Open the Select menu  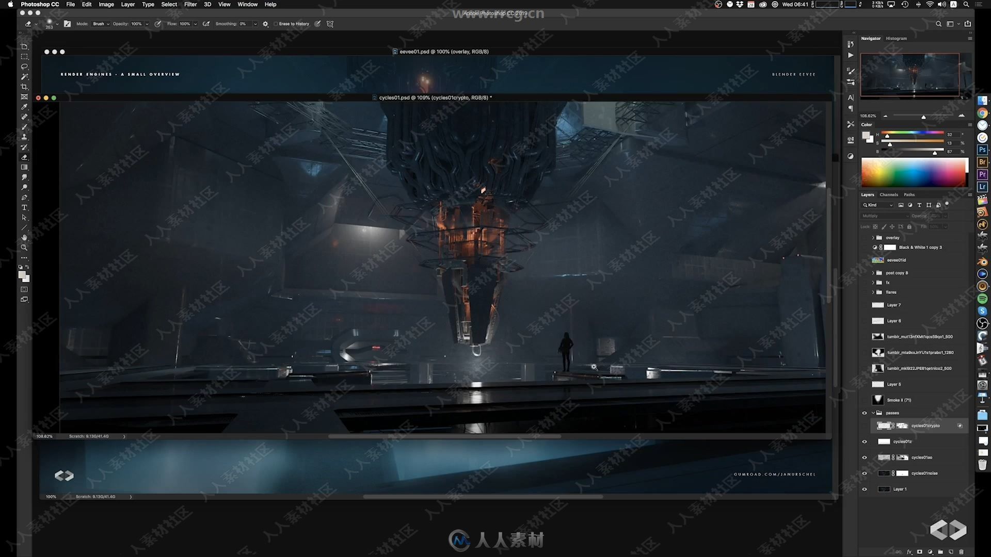point(169,4)
